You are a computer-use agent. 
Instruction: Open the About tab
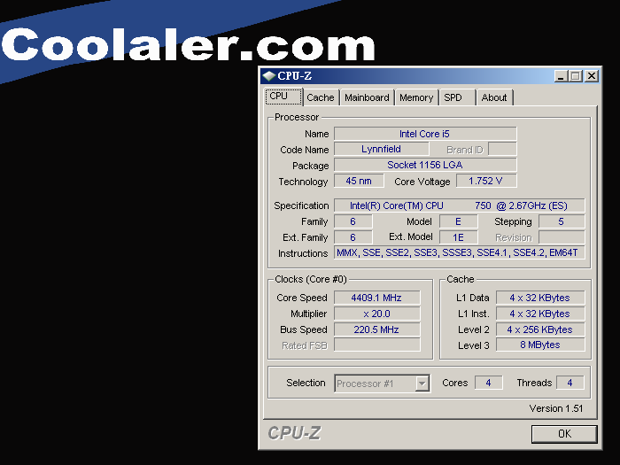494,97
